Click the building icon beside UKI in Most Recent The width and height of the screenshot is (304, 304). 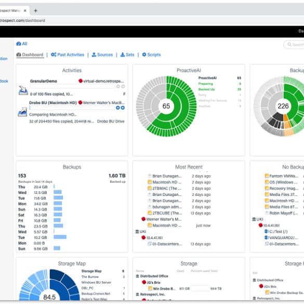[137, 231]
